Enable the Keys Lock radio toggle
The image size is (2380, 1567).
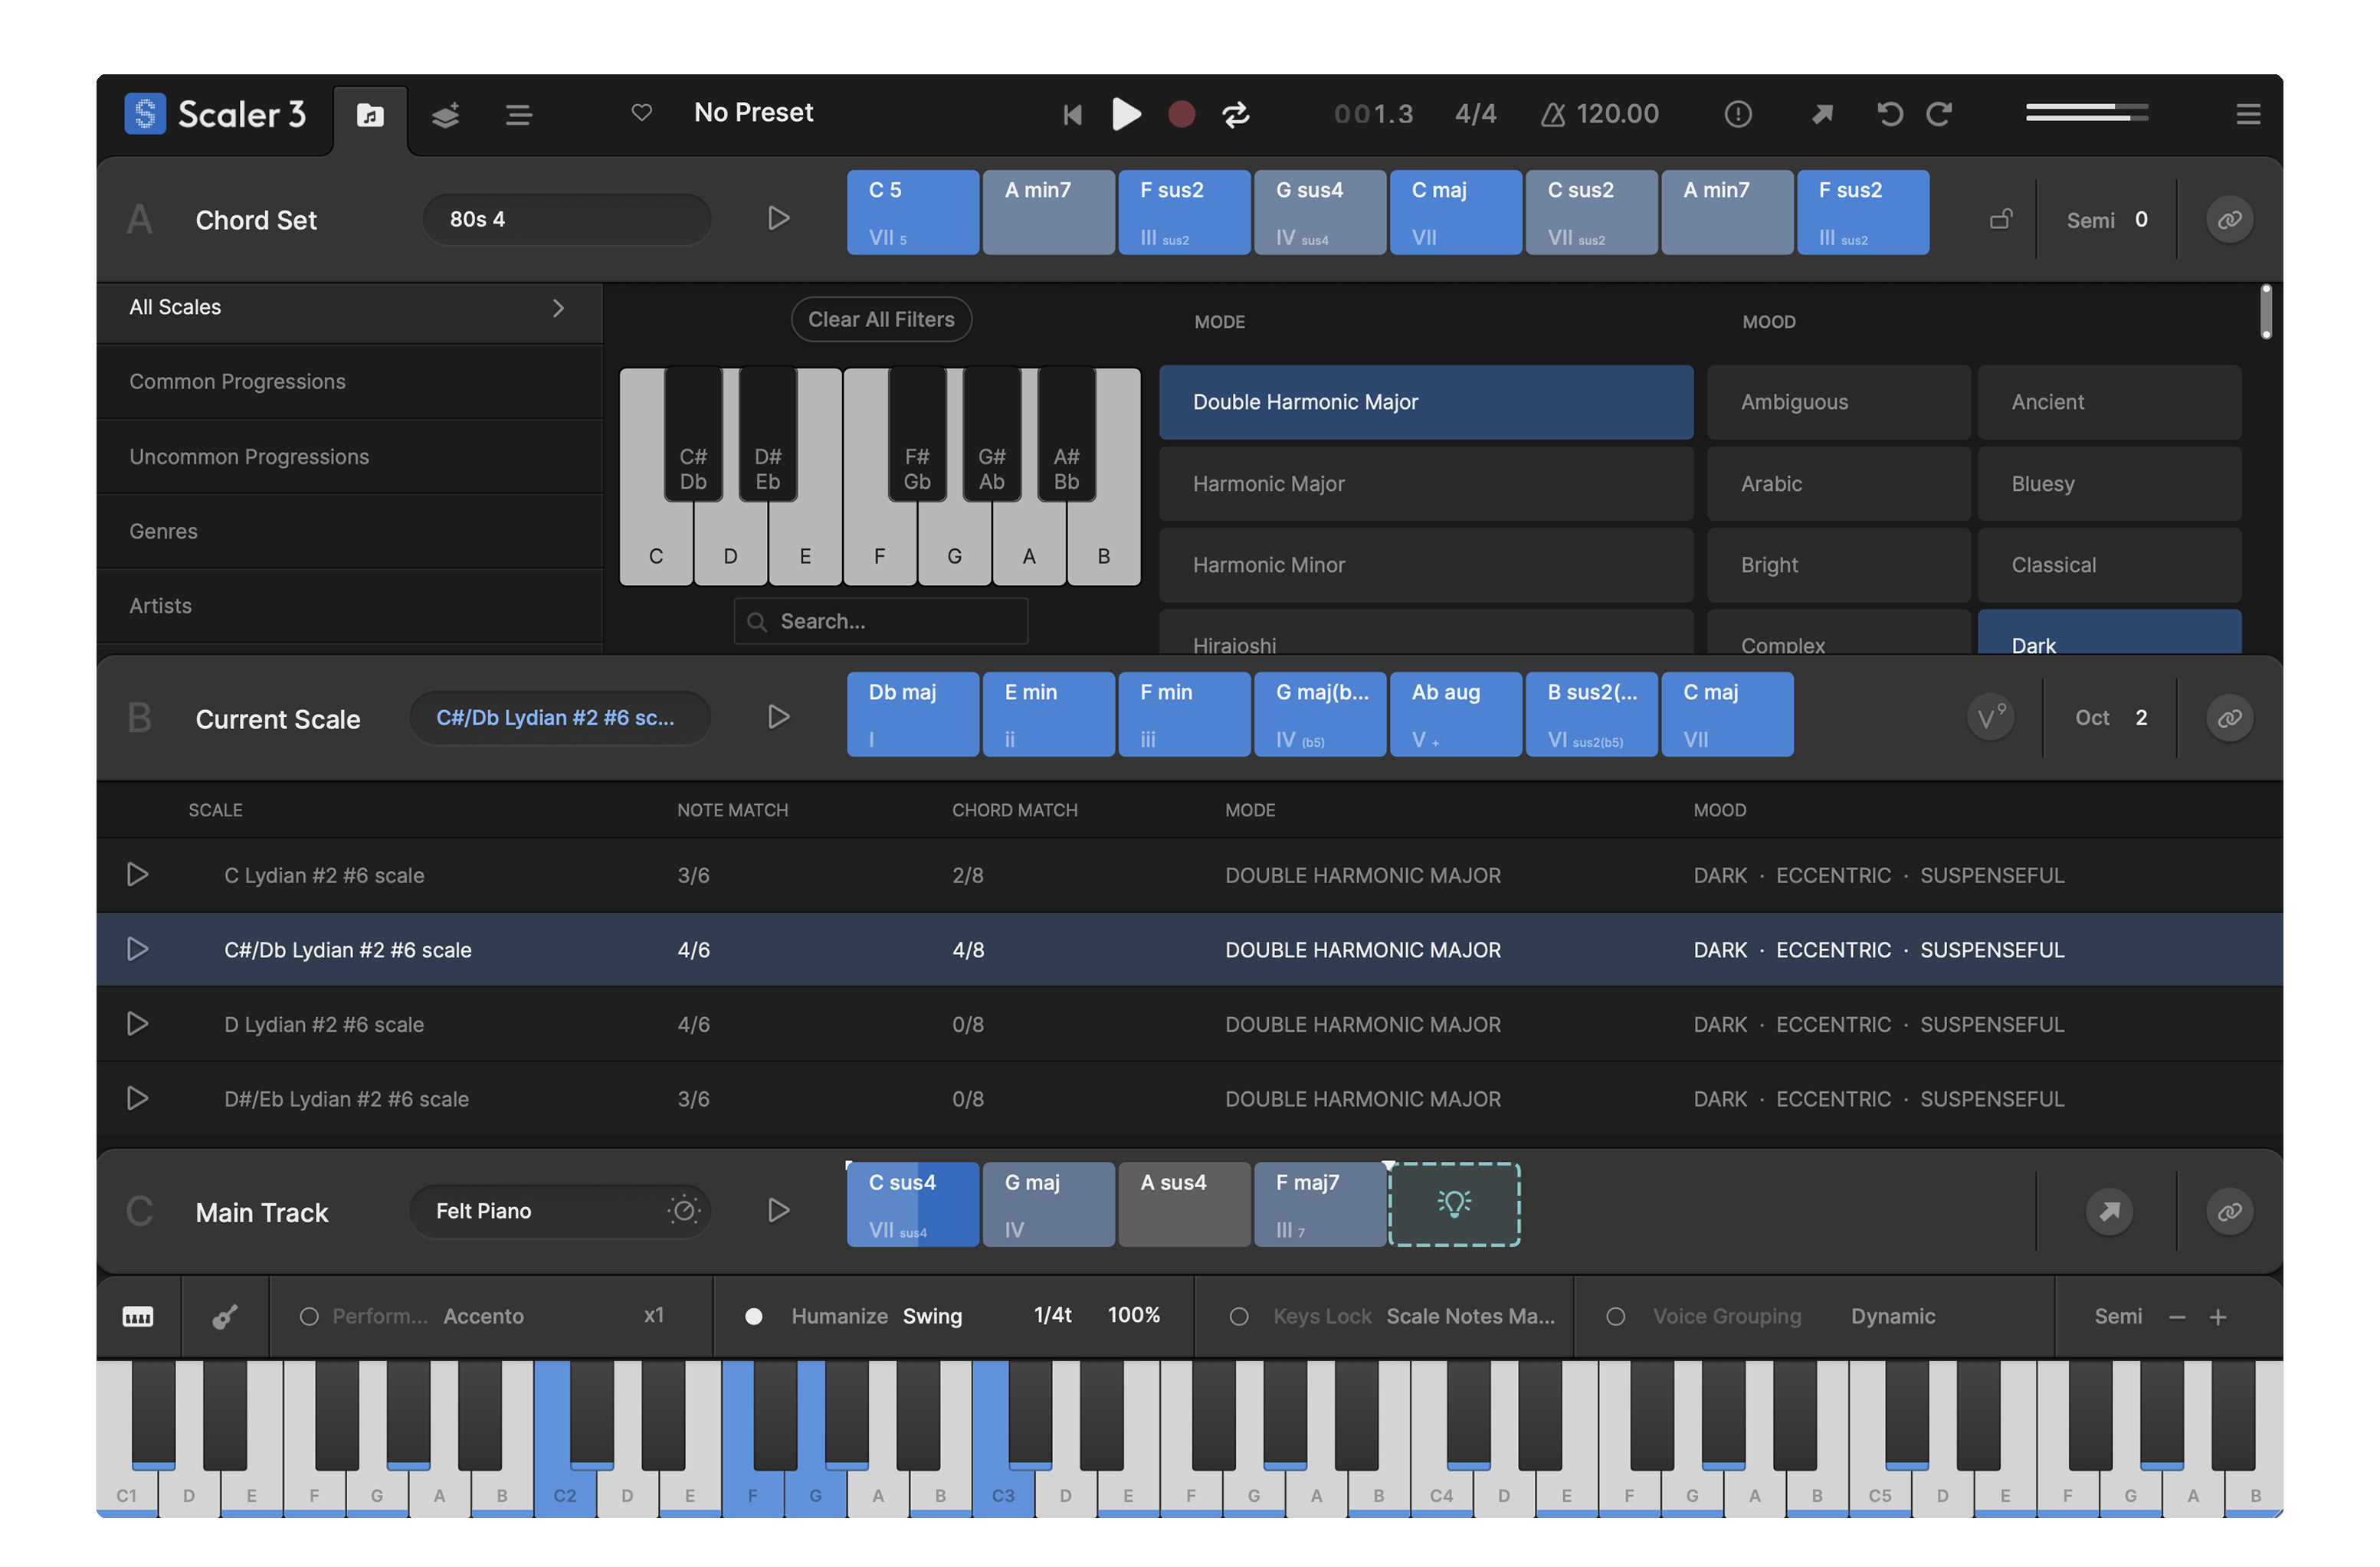[1239, 1316]
